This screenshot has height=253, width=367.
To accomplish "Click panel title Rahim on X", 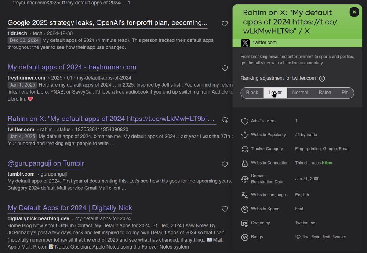I will click(290, 22).
